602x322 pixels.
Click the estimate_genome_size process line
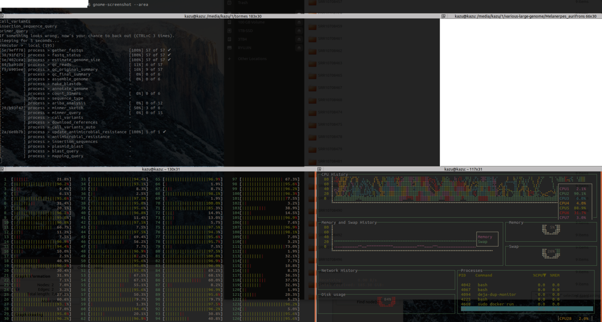(86, 60)
